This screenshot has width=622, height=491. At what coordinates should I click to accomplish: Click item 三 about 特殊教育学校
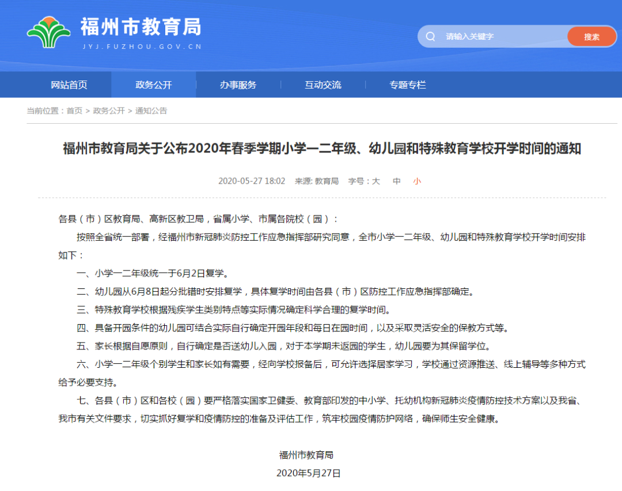click(234, 310)
